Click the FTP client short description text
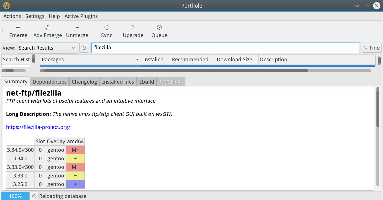This screenshot has height=200, width=383. [x=81, y=101]
